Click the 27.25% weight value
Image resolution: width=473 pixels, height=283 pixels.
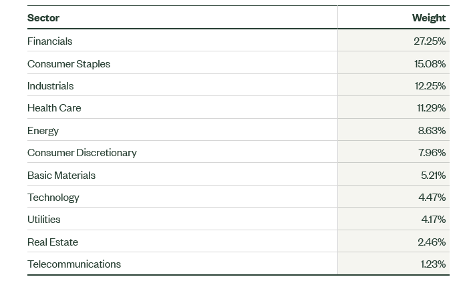point(430,41)
